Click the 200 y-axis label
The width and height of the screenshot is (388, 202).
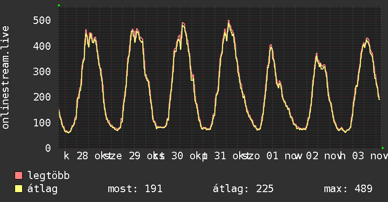(x=42, y=97)
